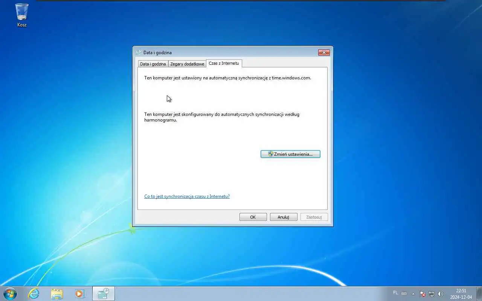
Task: Open network status tray icon
Action: tap(432, 294)
